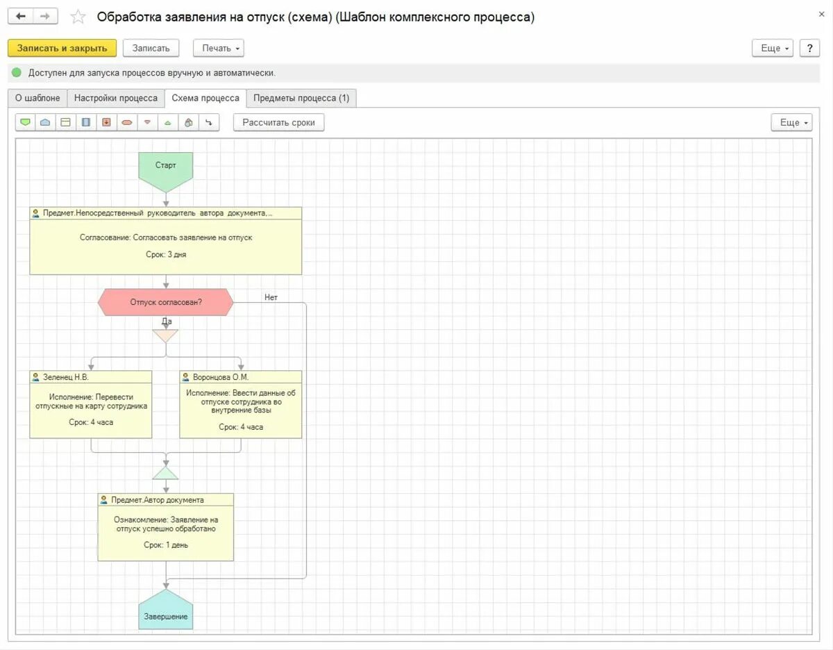Insert an action block from the toolbar

click(x=66, y=122)
